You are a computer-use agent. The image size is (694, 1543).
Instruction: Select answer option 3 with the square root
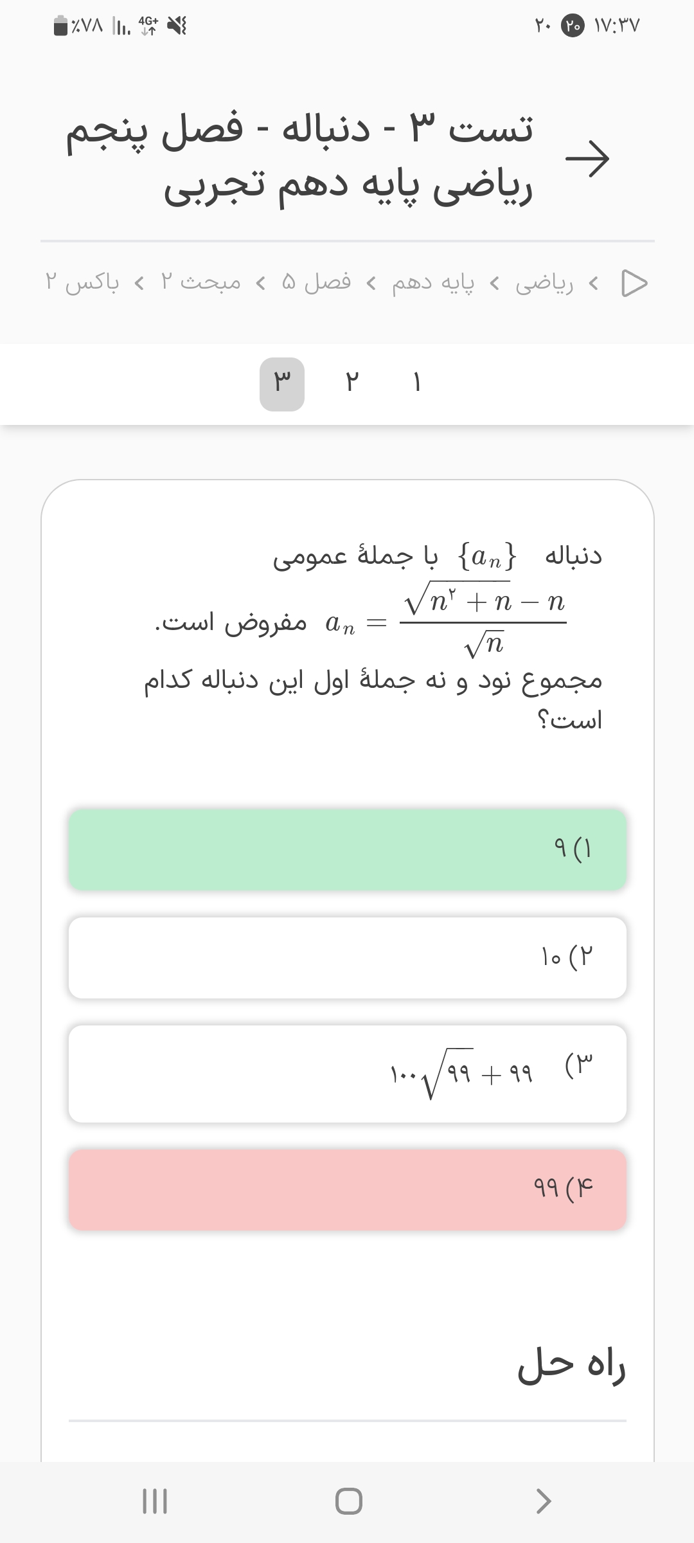click(x=347, y=1073)
